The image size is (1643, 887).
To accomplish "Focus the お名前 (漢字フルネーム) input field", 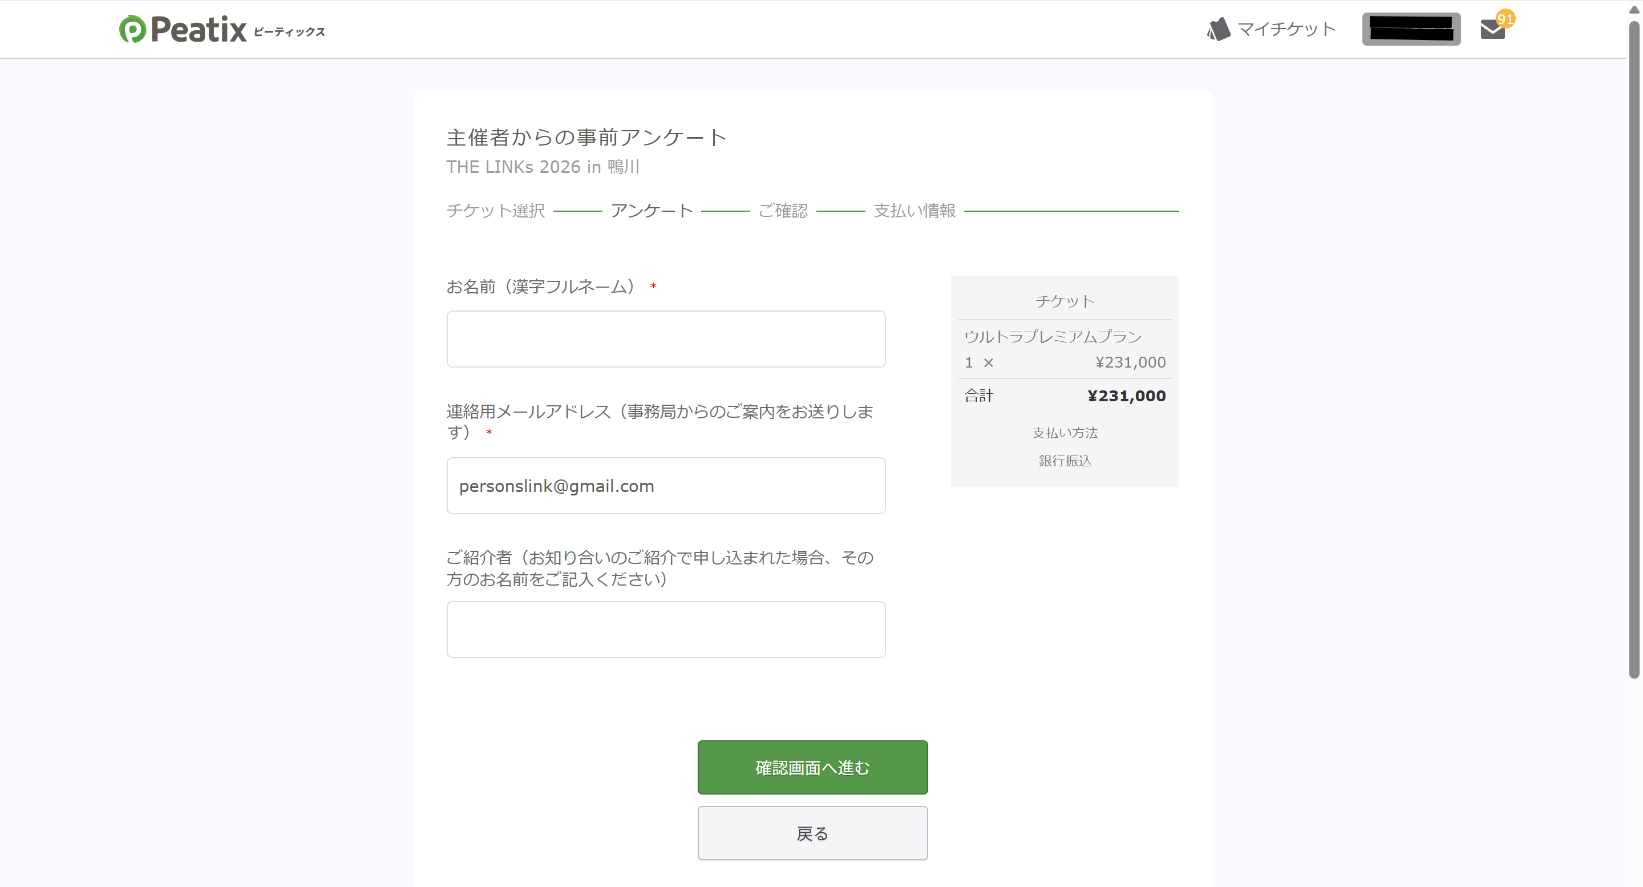I will pyautogui.click(x=666, y=339).
